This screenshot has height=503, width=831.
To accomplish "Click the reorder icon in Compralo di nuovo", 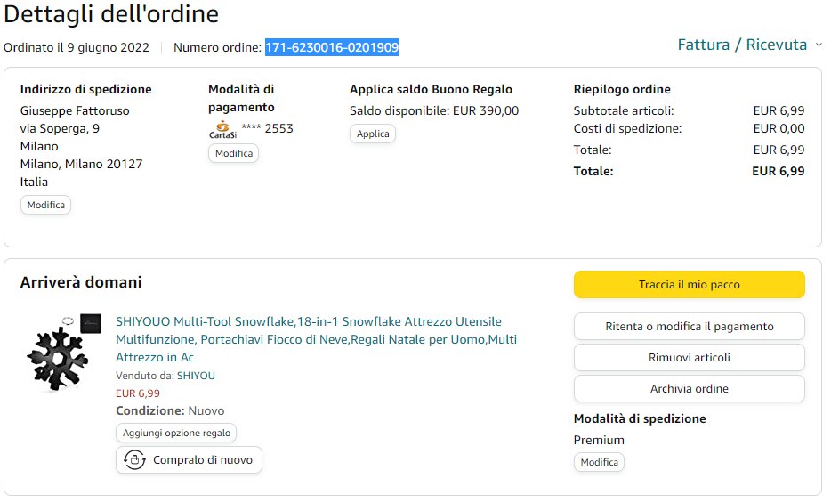I will pyautogui.click(x=134, y=460).
